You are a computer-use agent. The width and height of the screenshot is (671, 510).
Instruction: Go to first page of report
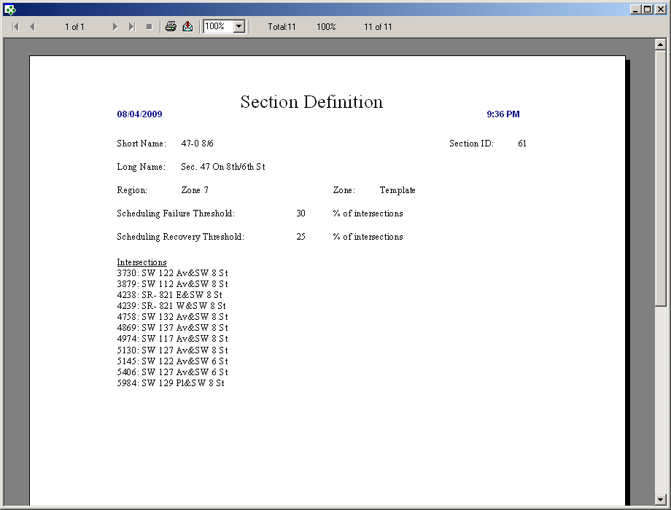coord(15,27)
